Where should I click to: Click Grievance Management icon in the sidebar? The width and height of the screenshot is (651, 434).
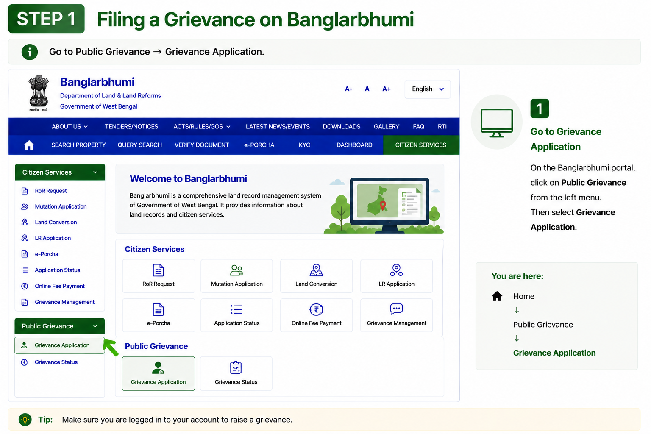[x=25, y=302]
